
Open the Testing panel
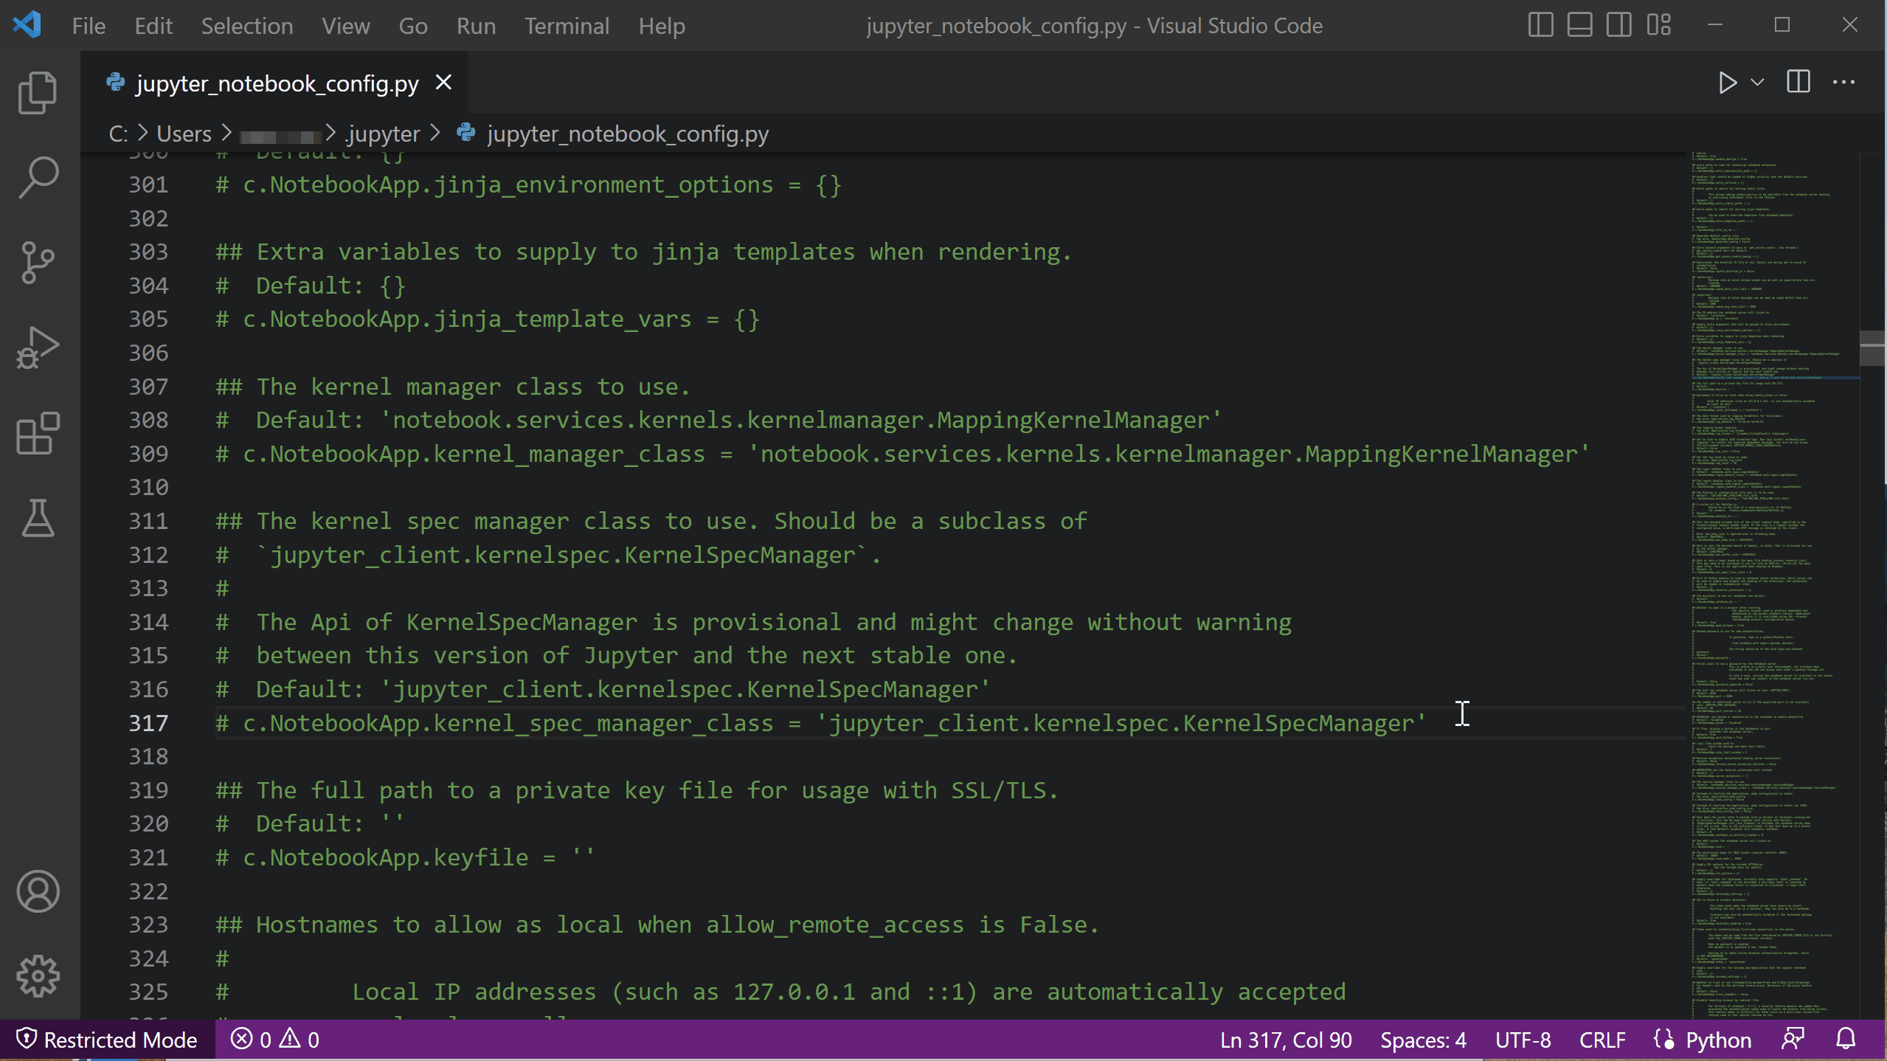coord(37,519)
